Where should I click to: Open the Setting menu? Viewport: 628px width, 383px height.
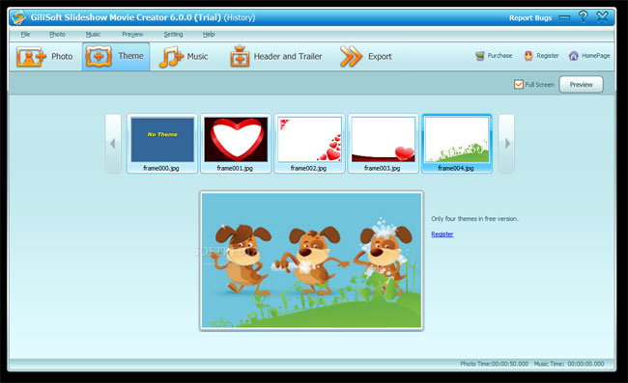(x=173, y=35)
